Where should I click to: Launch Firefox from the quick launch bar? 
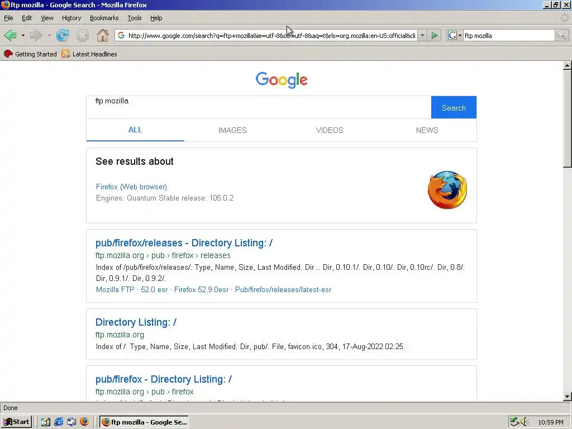point(85,422)
